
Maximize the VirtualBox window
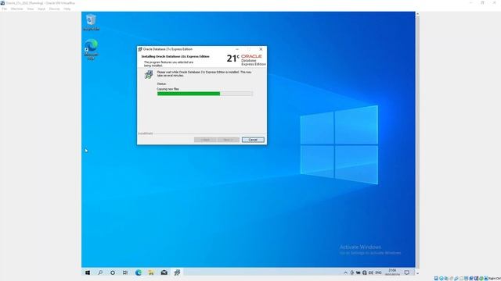point(482,3)
